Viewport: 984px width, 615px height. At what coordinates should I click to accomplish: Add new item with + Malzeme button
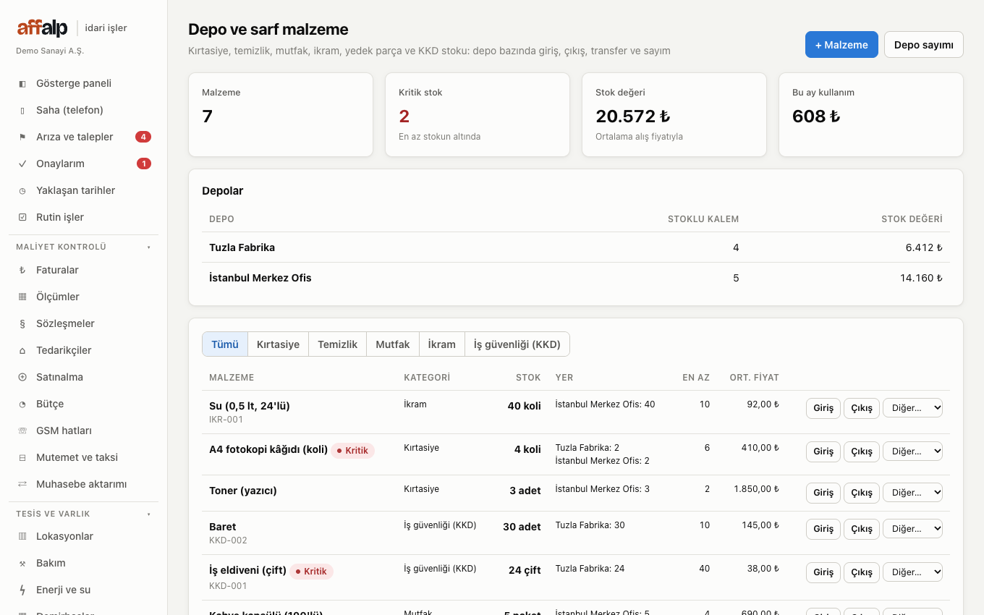pyautogui.click(x=841, y=45)
